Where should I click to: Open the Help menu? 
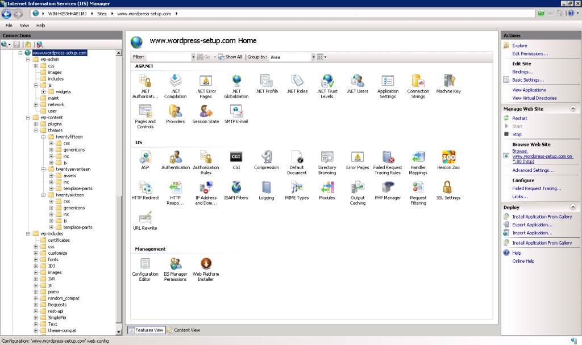[40, 26]
